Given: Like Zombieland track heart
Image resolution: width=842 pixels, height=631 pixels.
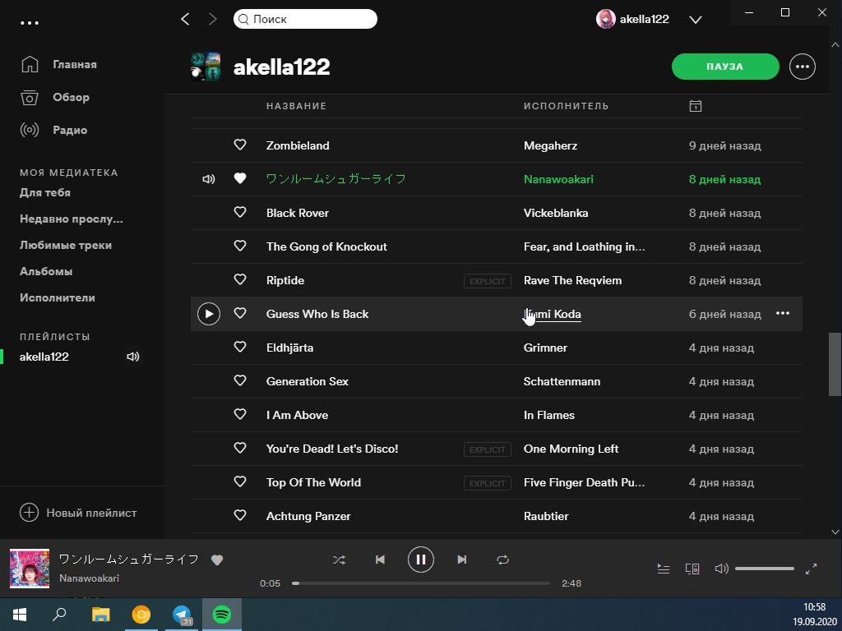Looking at the screenshot, I should tap(240, 145).
